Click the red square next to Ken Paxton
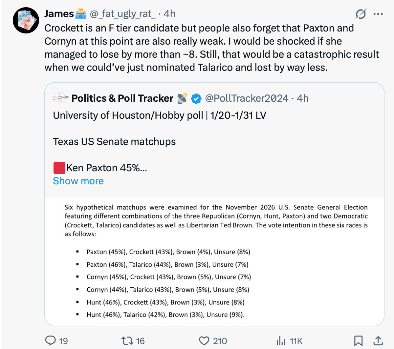Viewport: 394px width, 349px height. point(59,168)
